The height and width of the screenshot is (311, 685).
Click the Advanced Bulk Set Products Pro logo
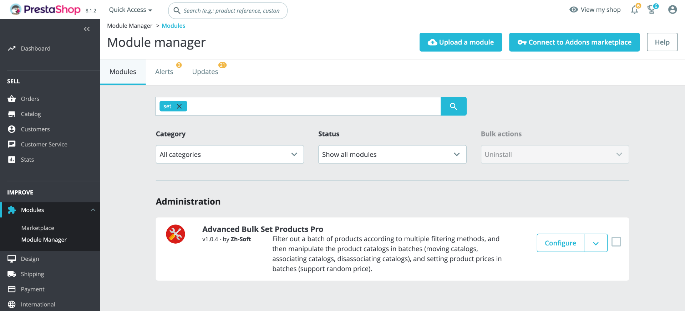(x=176, y=234)
